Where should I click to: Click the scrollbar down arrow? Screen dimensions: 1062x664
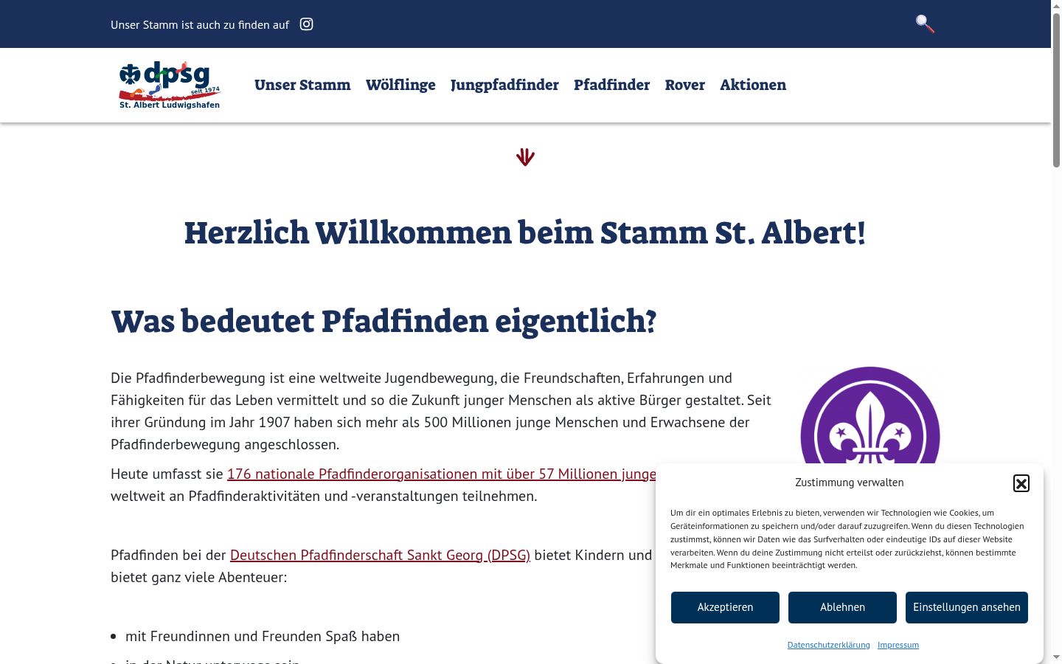coord(1056,657)
